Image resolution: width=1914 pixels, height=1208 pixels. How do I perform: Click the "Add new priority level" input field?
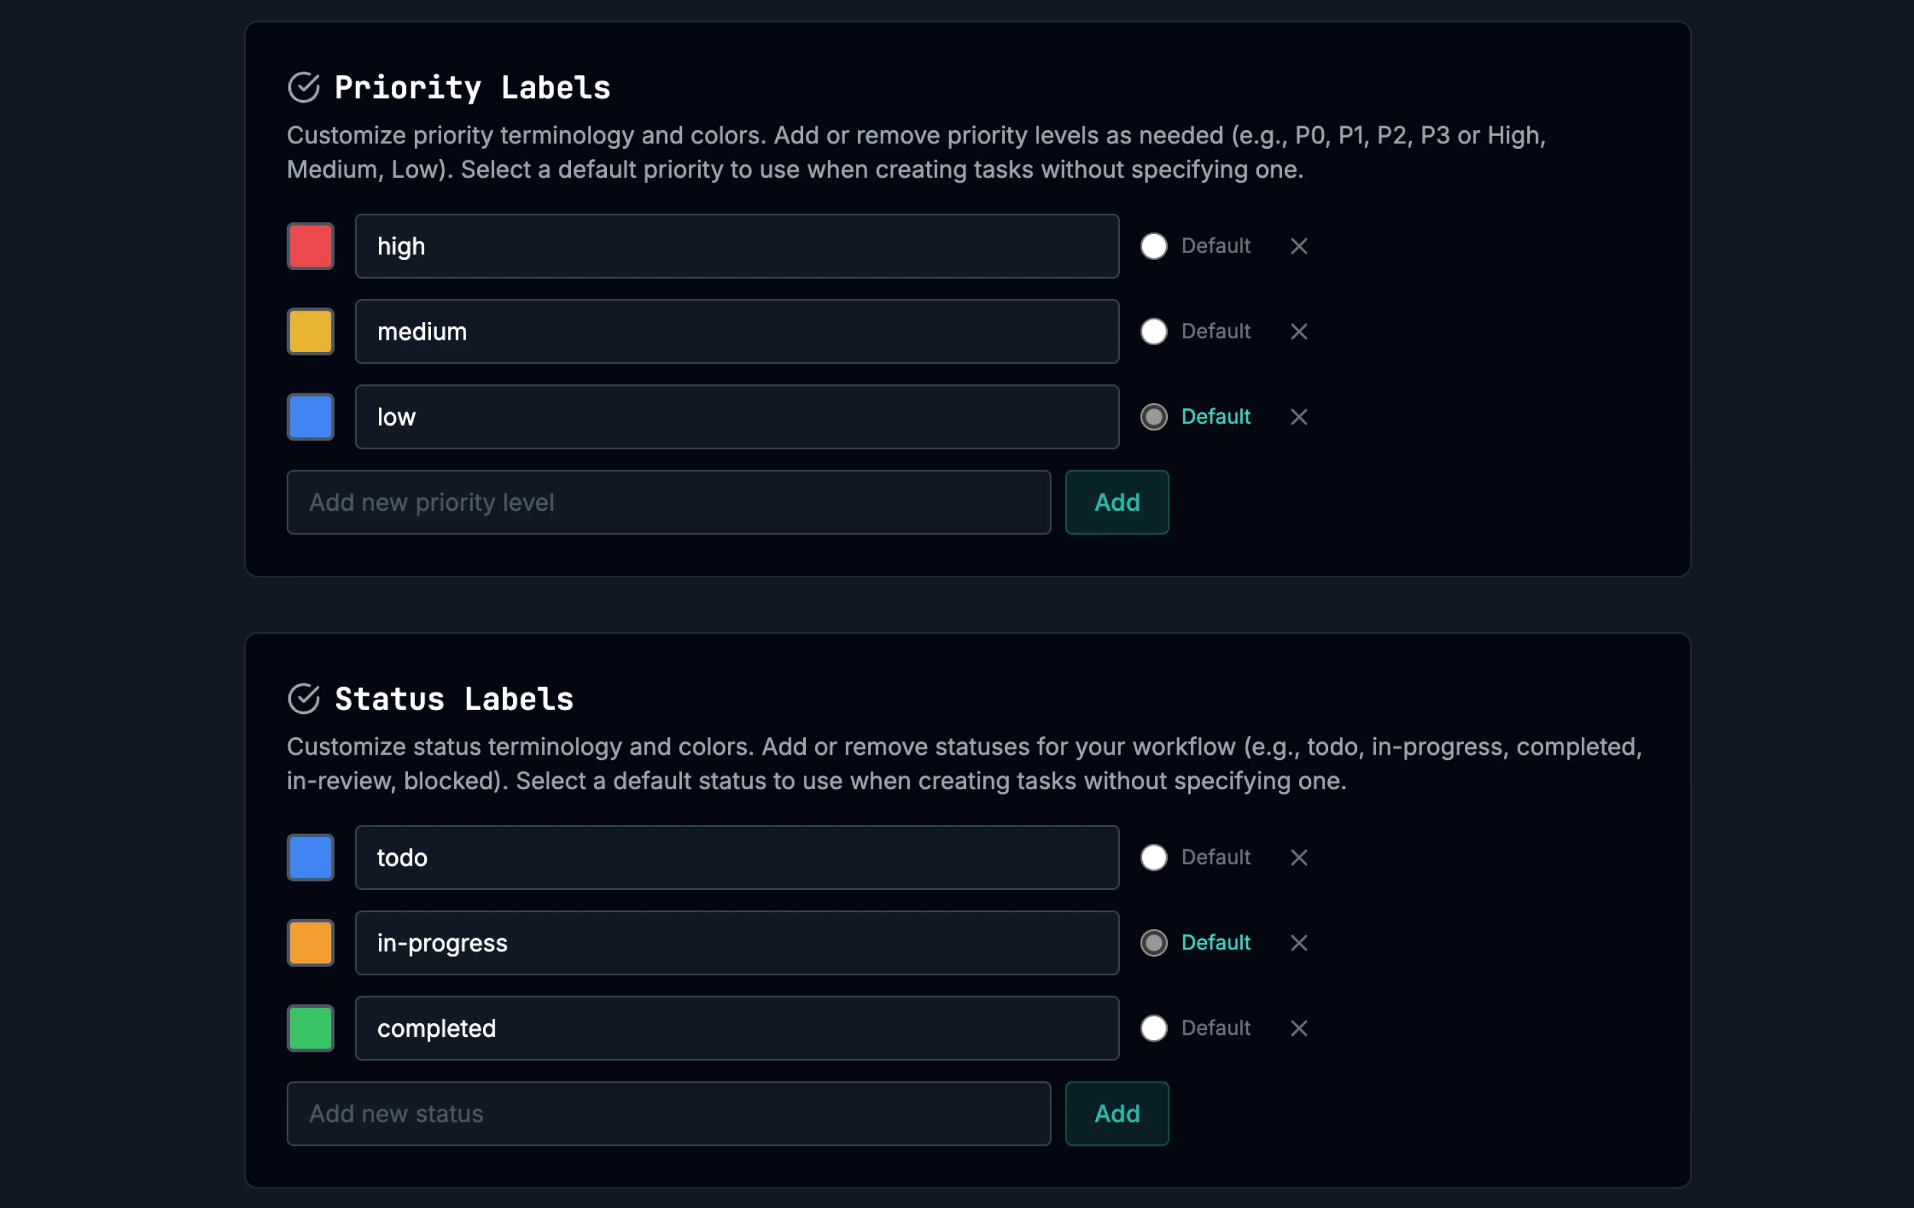click(x=669, y=501)
